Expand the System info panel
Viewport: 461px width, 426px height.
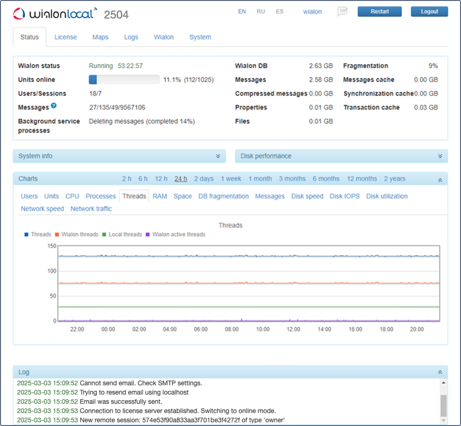tap(218, 156)
